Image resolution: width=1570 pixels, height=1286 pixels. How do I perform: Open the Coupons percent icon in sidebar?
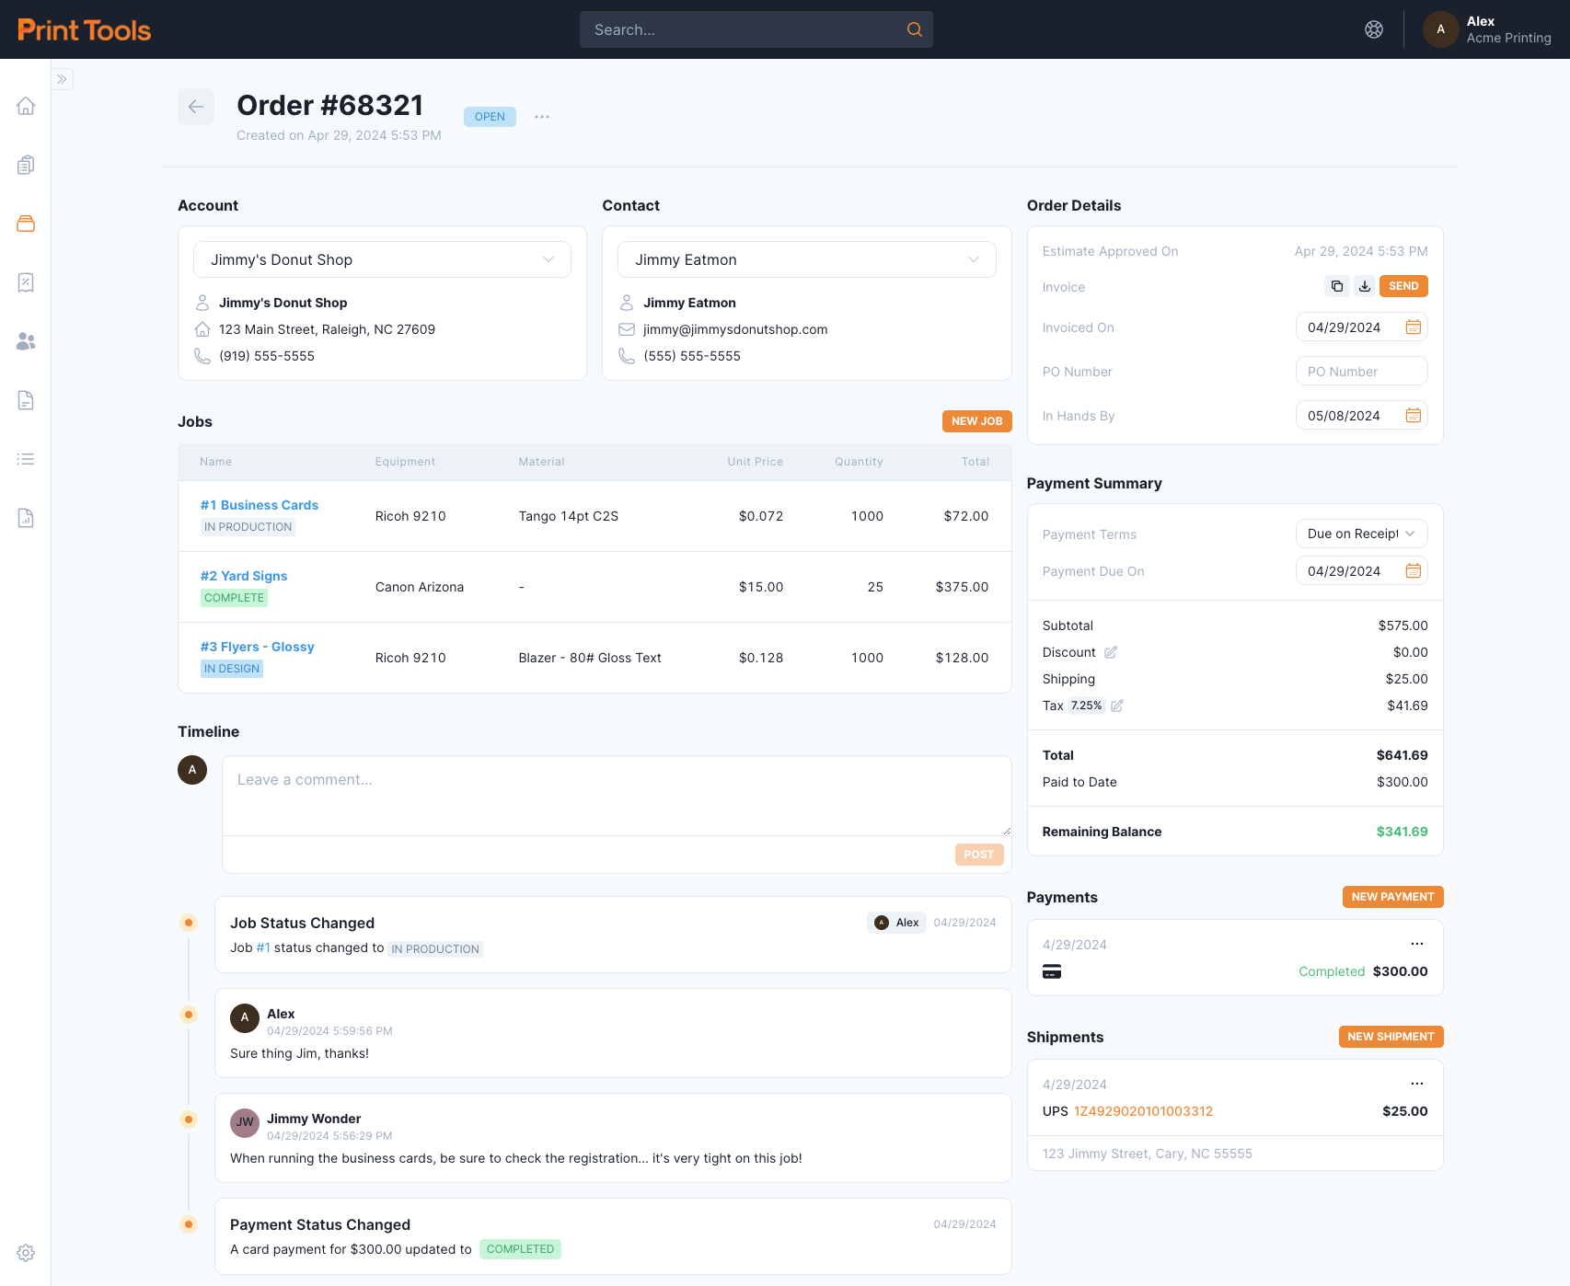26,282
